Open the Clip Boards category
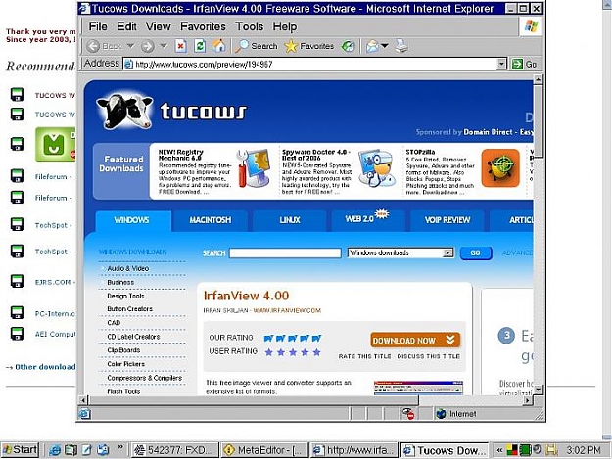 123,350
